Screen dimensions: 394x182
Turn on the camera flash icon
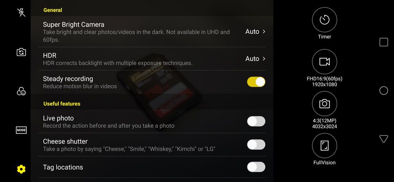(x=21, y=12)
